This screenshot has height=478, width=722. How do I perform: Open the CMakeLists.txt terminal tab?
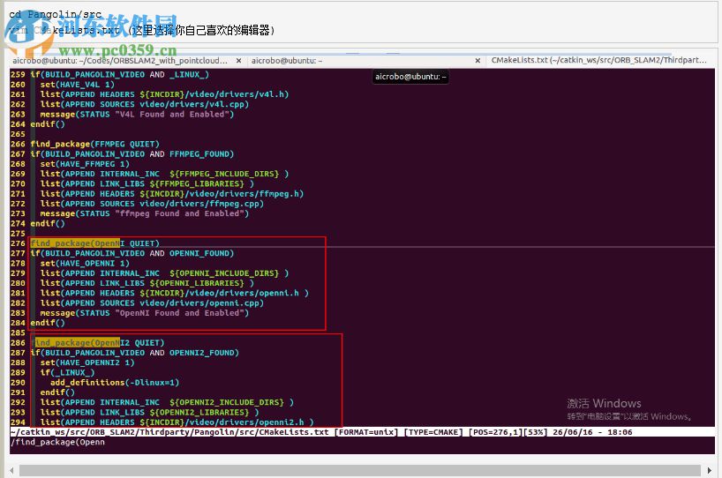598,61
